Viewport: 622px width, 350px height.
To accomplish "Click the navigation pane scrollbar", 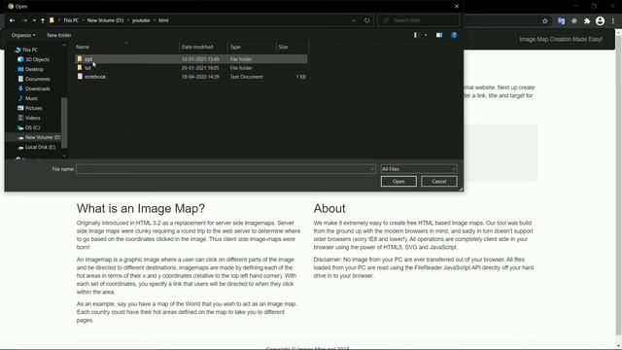I will 64,122.
